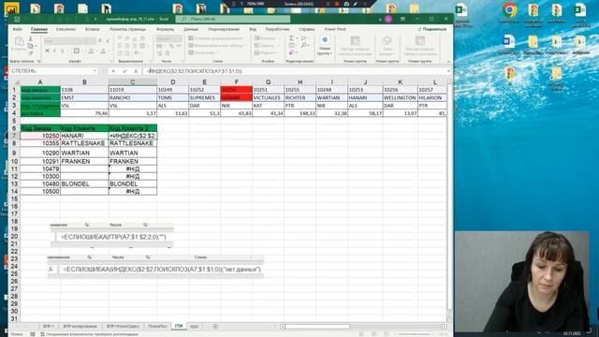Open the font name combo box
The image size is (599, 337).
63,40
